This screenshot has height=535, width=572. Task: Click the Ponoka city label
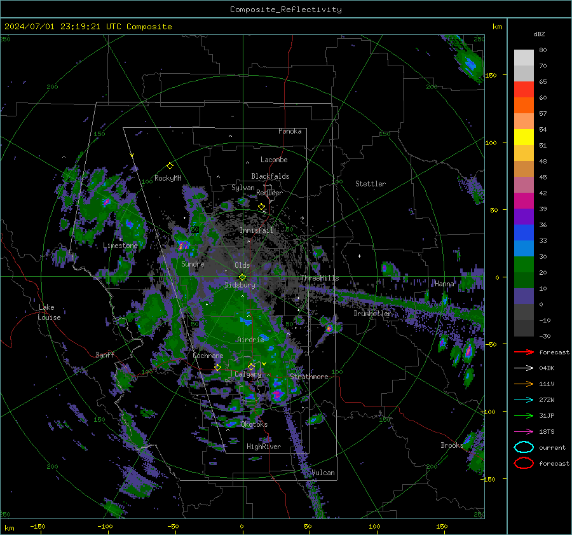(290, 131)
